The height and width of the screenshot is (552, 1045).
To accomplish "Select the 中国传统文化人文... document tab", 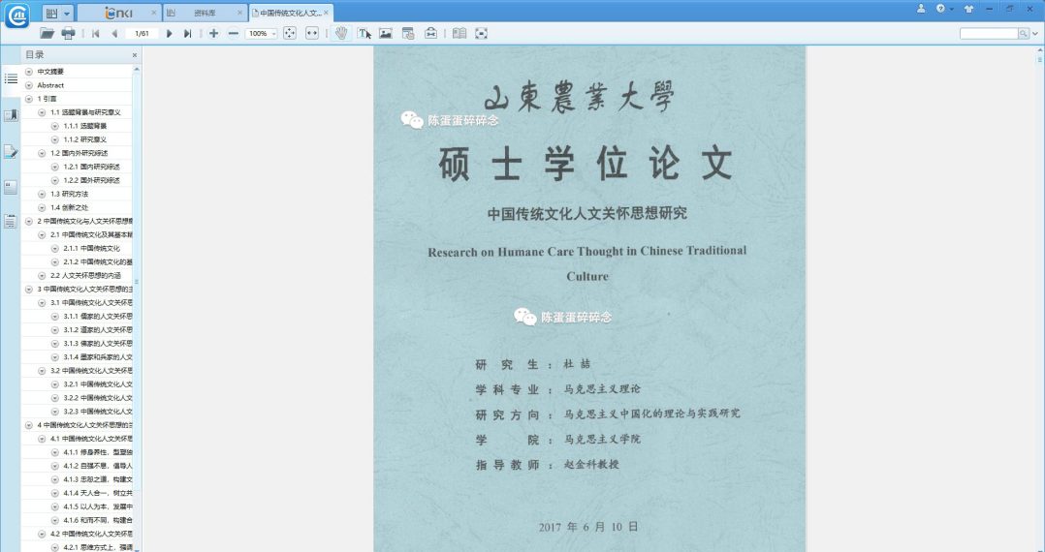I will (289, 13).
